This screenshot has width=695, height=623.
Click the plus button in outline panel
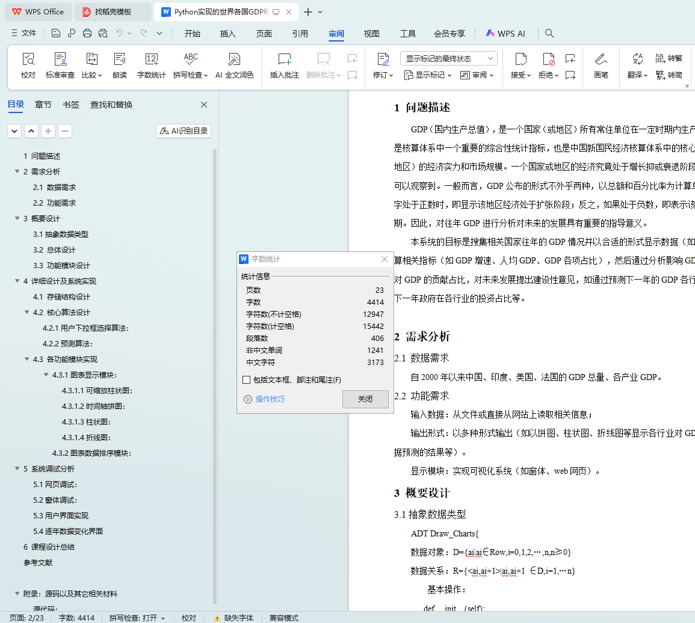point(48,131)
